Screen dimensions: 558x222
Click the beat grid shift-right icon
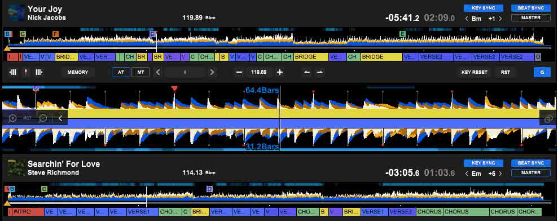pos(39,72)
